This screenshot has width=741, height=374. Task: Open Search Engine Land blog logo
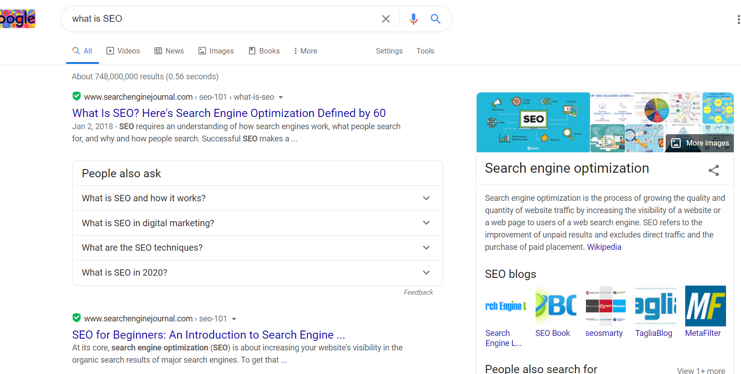coord(506,306)
